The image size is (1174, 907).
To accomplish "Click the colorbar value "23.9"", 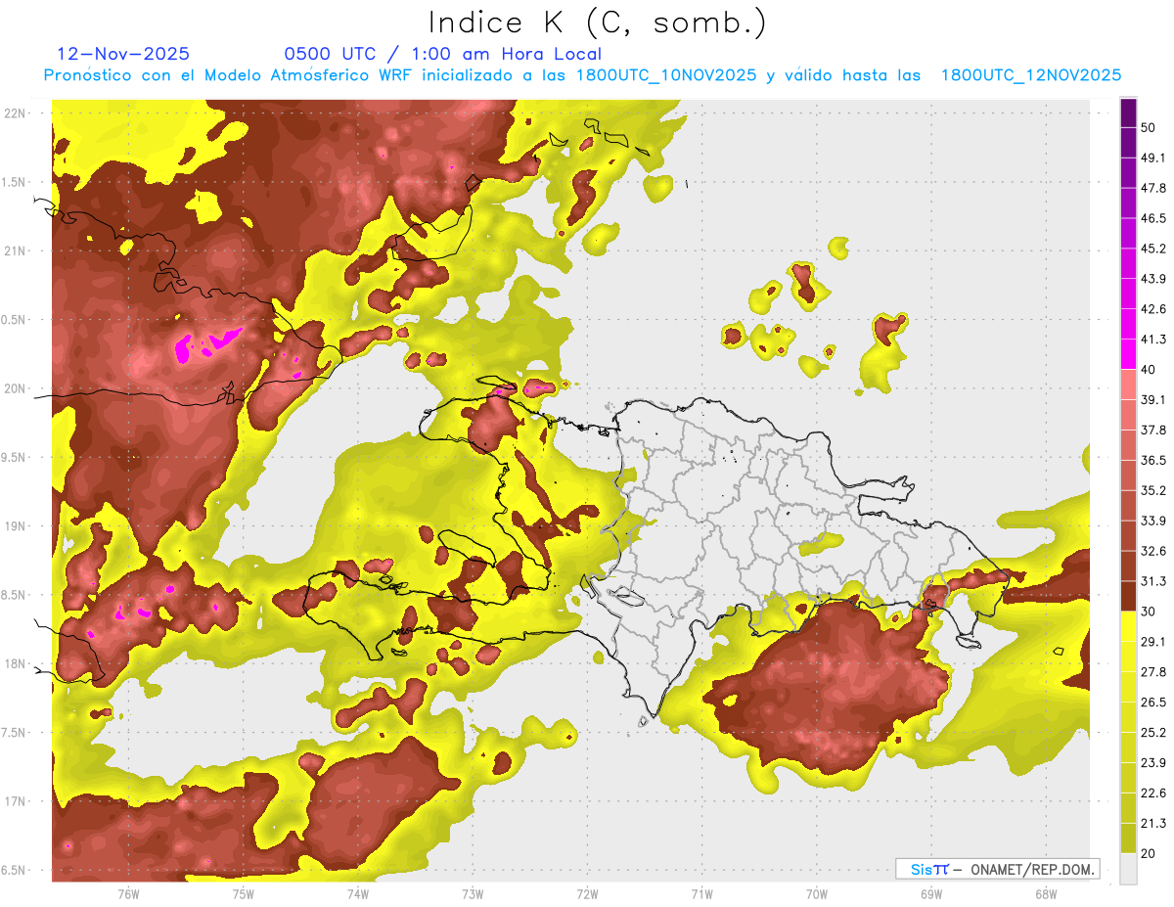I will [x=1152, y=763].
